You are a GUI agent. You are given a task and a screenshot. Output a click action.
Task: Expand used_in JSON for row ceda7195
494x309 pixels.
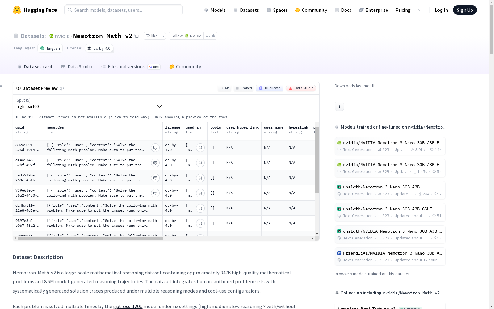coord(200,178)
